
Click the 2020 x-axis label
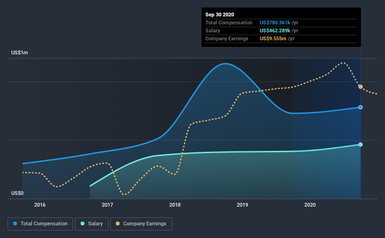click(x=310, y=205)
